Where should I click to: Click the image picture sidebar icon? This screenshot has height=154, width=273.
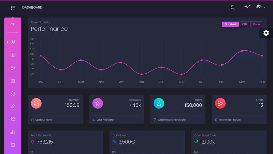point(13,55)
